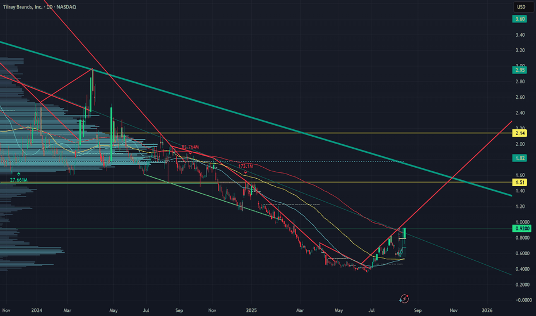Click the 2.80 price axis value
536x316 pixels.
[520, 82]
